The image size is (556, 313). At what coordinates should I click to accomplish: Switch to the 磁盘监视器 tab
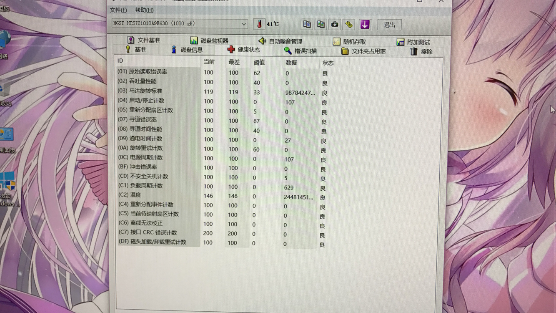(x=209, y=40)
